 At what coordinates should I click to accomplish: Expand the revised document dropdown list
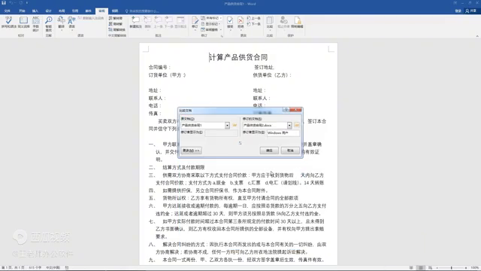click(289, 126)
